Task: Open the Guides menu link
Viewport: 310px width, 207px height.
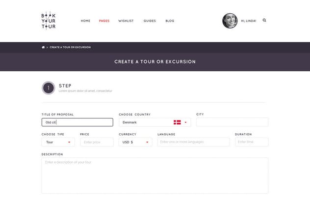Action: pyautogui.click(x=150, y=21)
